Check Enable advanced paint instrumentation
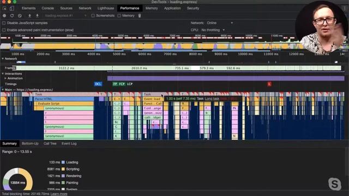This screenshot has height=196, width=349. pos(4,30)
